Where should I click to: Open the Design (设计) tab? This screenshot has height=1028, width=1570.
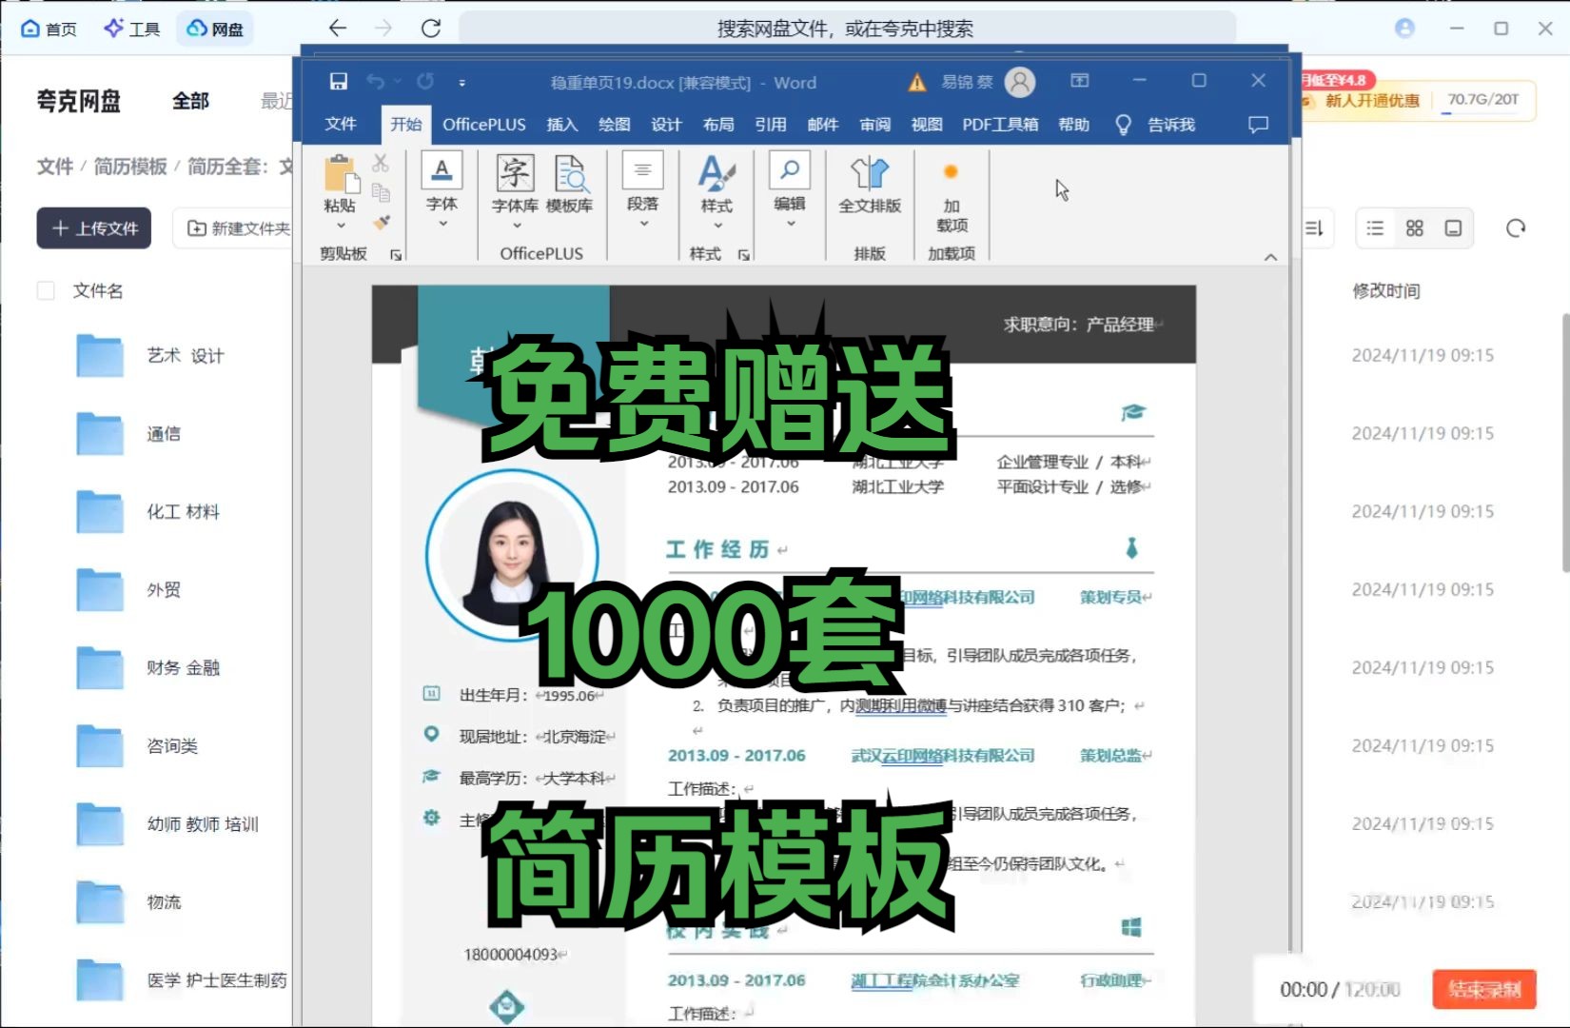pyautogui.click(x=666, y=124)
